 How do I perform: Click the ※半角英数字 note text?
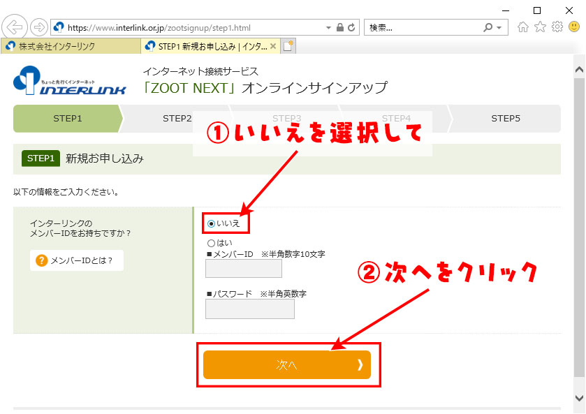(x=284, y=294)
